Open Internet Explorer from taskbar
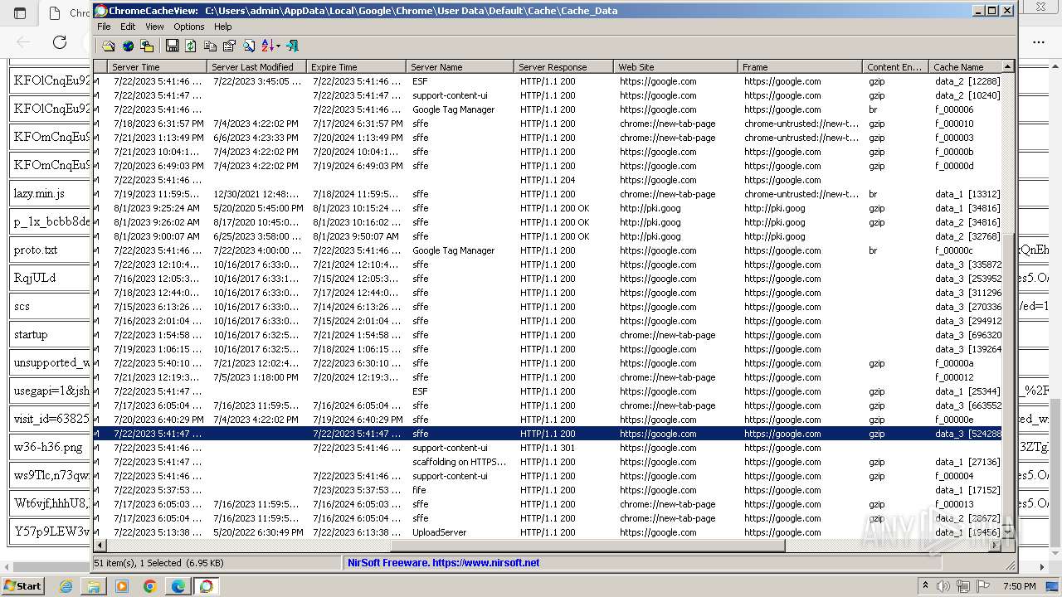 click(66, 586)
